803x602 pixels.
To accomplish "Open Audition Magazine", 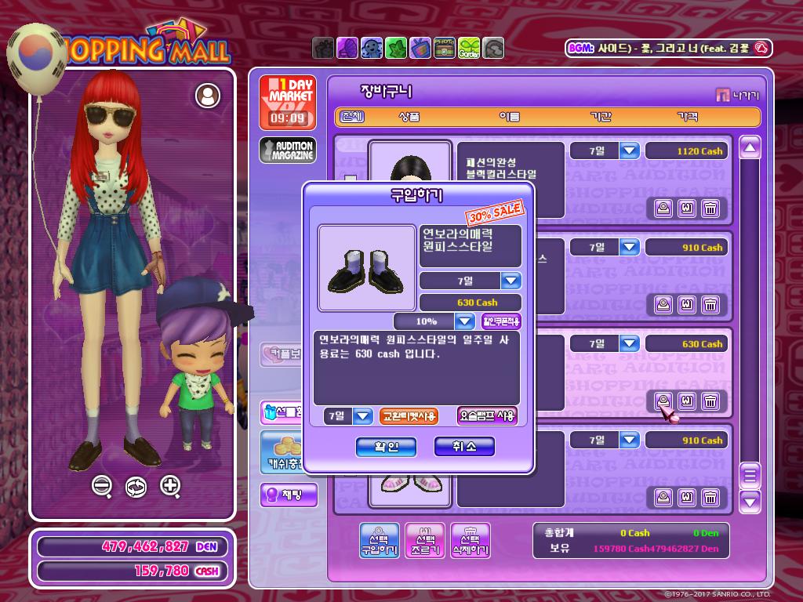I will [x=288, y=150].
